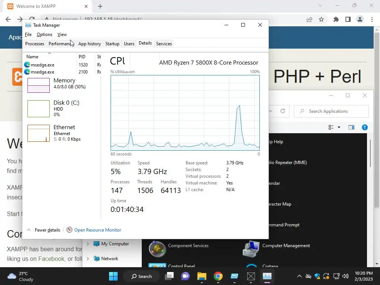Viewport: 380px width, 285px height.
Task: Close the Welcome to XAMPP browser tab
Action: pos(86,6)
